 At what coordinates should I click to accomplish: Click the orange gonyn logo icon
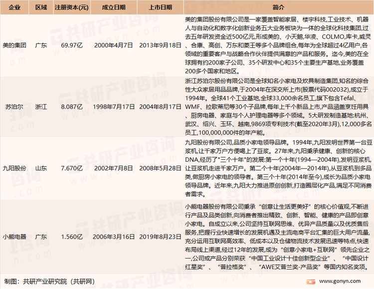311,282
